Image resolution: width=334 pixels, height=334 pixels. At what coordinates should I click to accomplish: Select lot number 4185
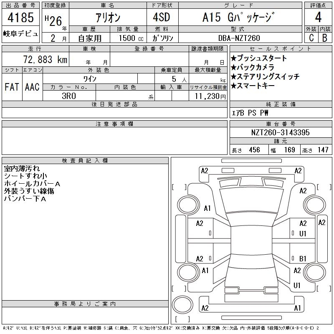20,18
